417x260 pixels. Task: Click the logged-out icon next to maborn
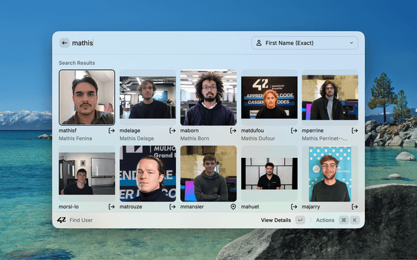pos(233,131)
